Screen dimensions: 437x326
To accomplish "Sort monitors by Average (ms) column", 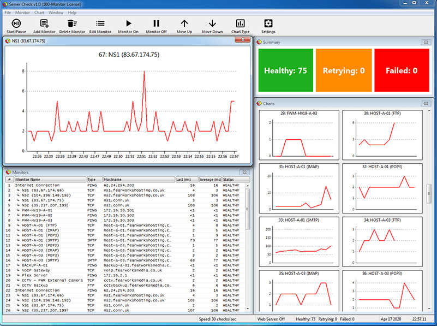I will pos(210,179).
